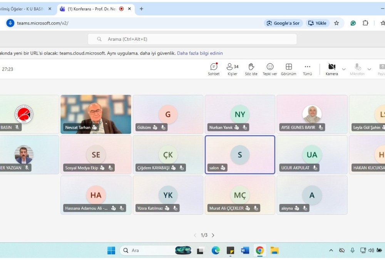
Task: Click UGUR AKPULAT's microphone icon
Action: 315,168
